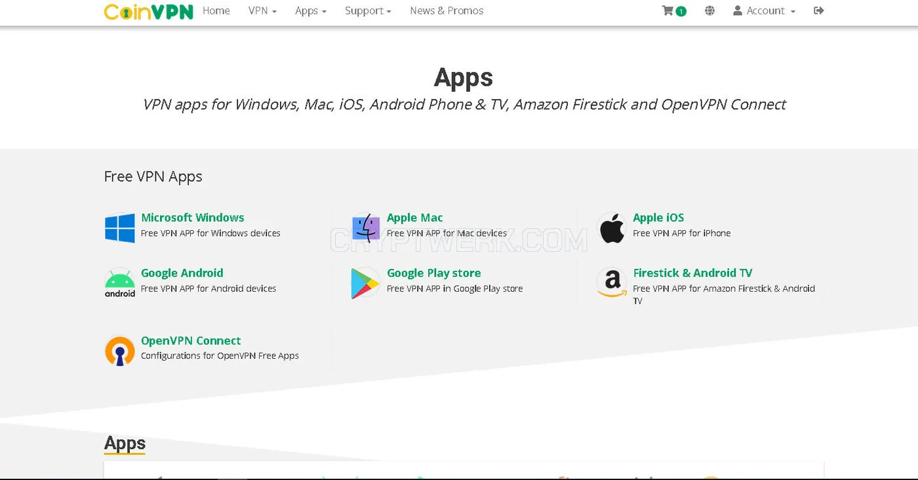Open News & Promos page
Image resolution: width=918 pixels, height=480 pixels.
point(447,10)
